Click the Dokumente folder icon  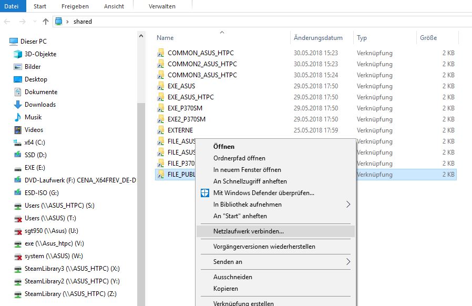tap(18, 92)
